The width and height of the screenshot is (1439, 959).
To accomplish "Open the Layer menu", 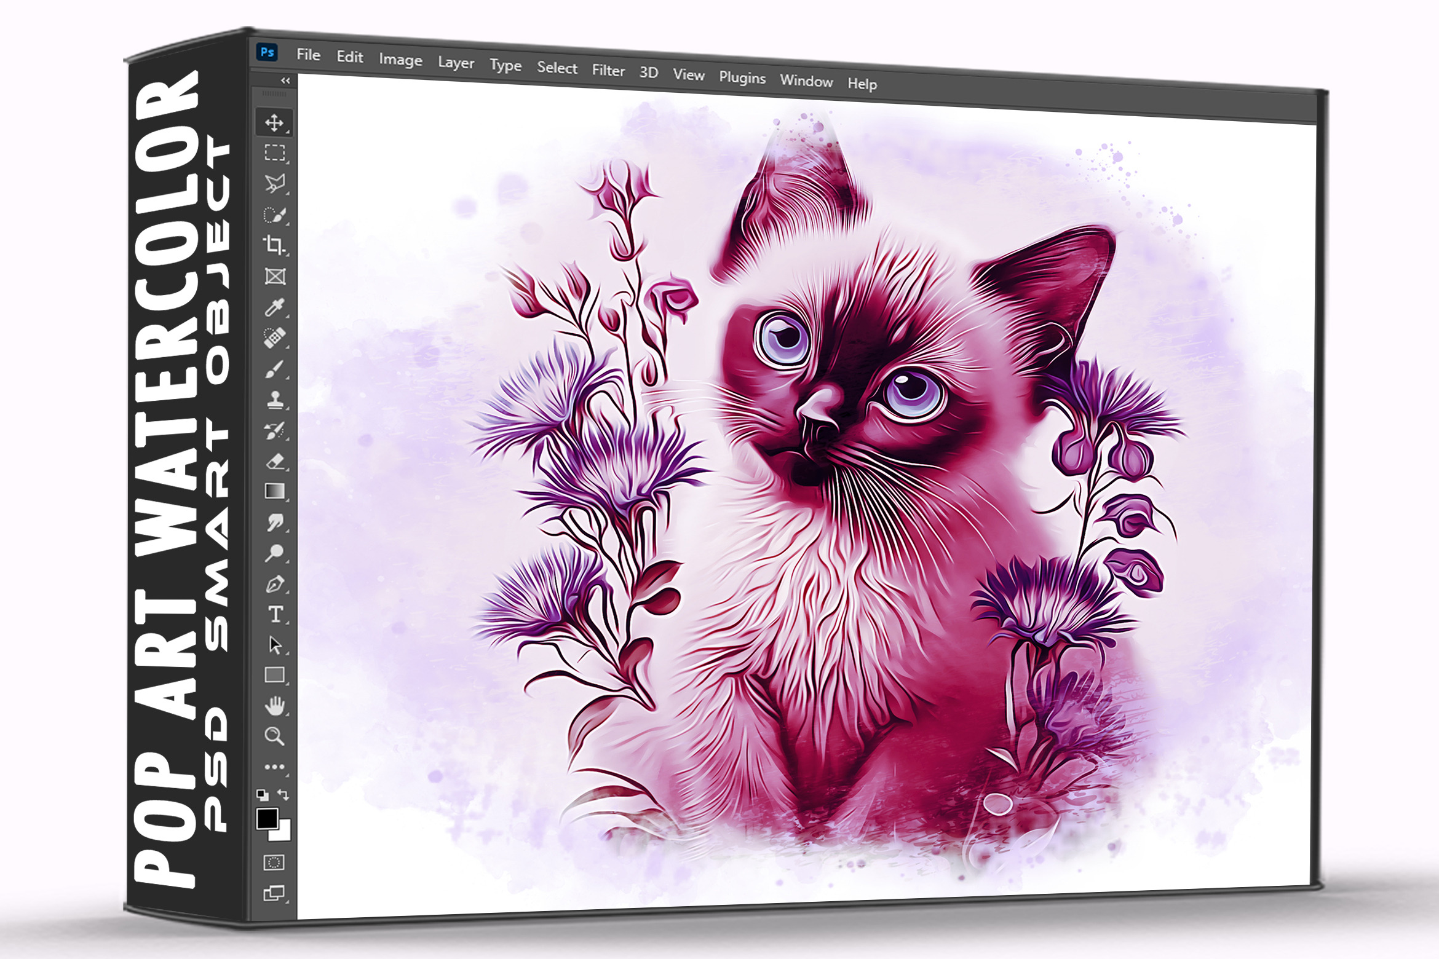I will [456, 63].
